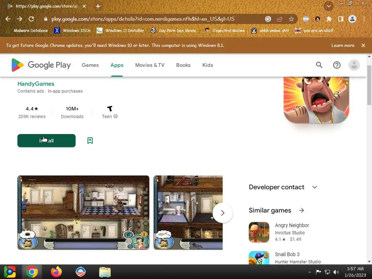Click 10M+ Downloads stat

(x=72, y=113)
